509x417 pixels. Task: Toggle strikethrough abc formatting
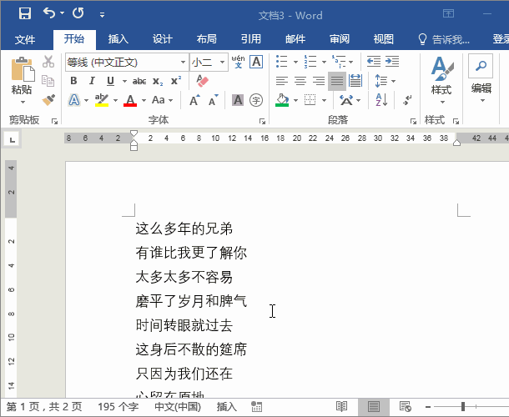139,81
